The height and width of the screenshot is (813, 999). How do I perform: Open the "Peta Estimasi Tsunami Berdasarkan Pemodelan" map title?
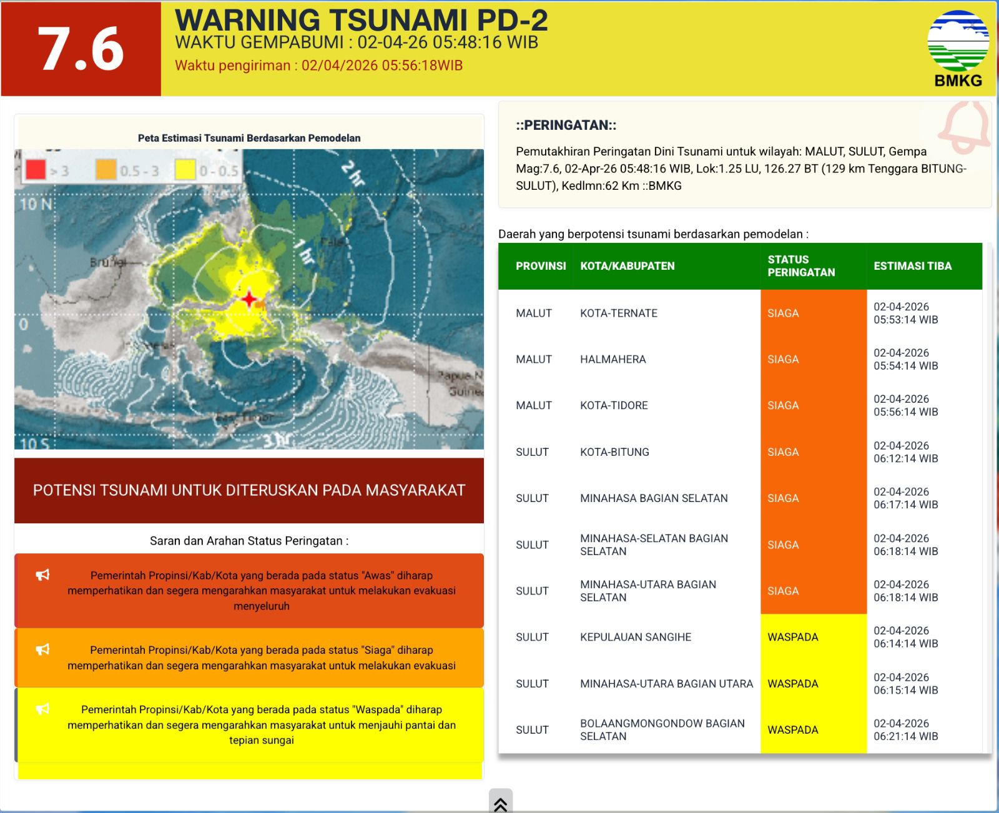[249, 138]
